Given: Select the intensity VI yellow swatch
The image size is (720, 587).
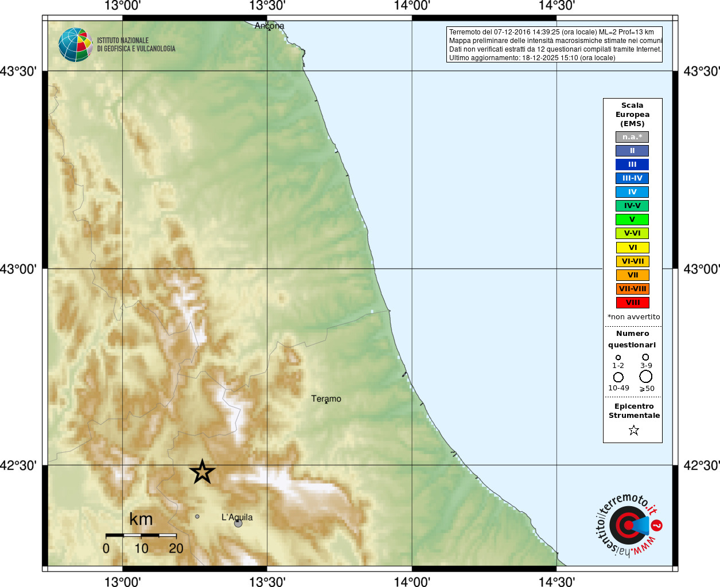Looking at the screenshot, I should tap(633, 248).
